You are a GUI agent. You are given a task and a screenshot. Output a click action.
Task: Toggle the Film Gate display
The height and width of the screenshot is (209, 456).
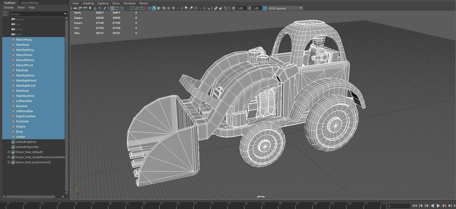point(117,8)
